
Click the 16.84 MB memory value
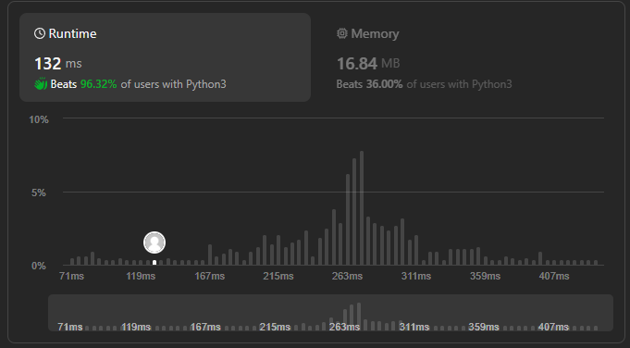coord(368,64)
